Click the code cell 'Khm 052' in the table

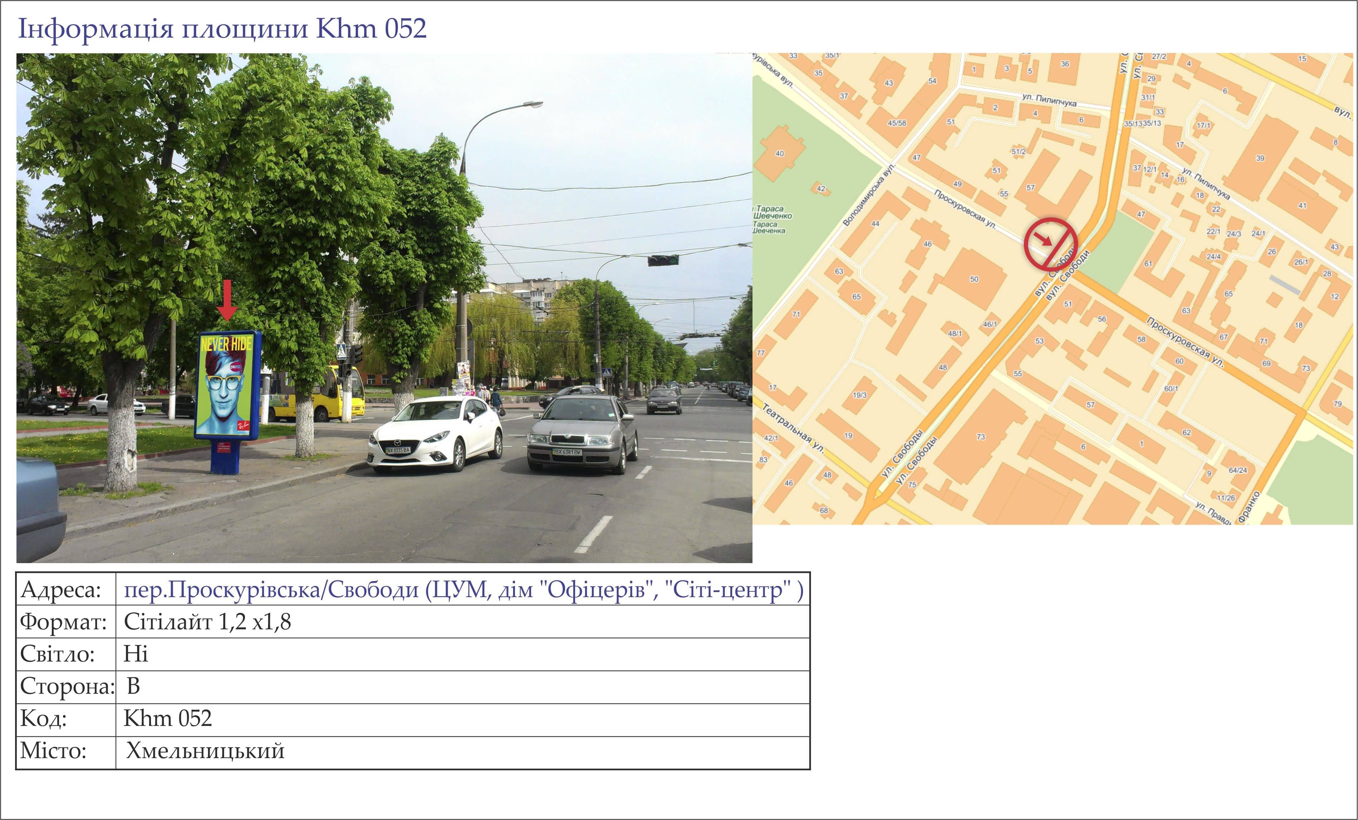pos(167,719)
